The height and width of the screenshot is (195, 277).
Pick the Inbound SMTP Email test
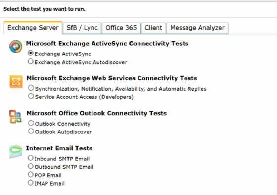coord(31,158)
